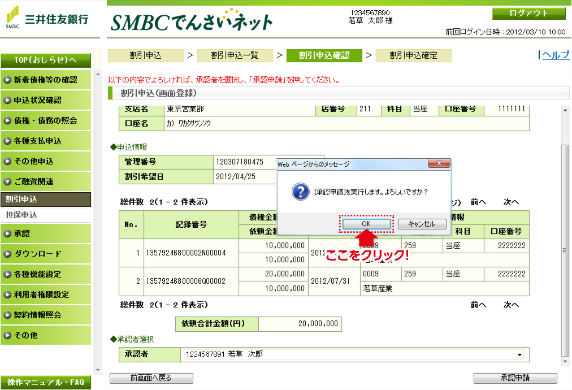This screenshot has width=572, height=390.
Task: Click arrow icon beside ダウンロード
Action: pyautogui.click(x=7, y=254)
